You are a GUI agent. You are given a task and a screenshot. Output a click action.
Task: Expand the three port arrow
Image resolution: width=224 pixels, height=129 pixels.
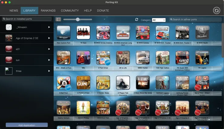point(49,71)
